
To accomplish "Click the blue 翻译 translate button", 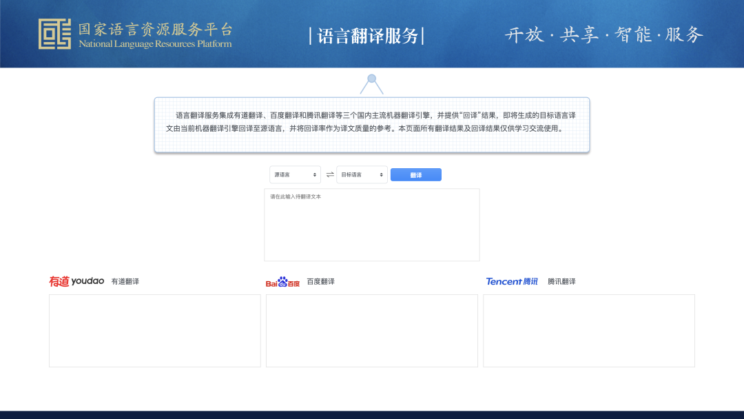I will (415, 174).
